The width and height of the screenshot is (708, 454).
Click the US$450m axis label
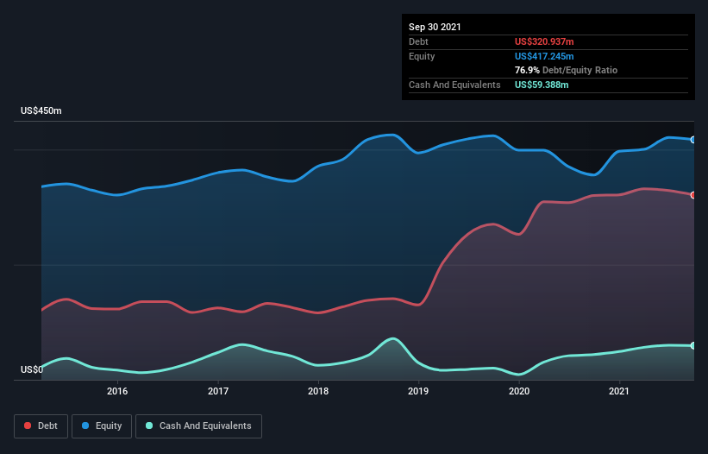click(x=41, y=110)
